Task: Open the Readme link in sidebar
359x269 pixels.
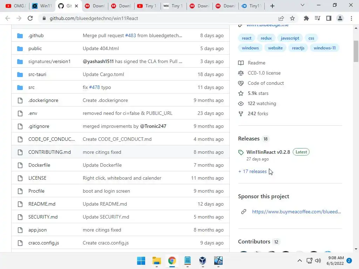Action: tap(256, 63)
